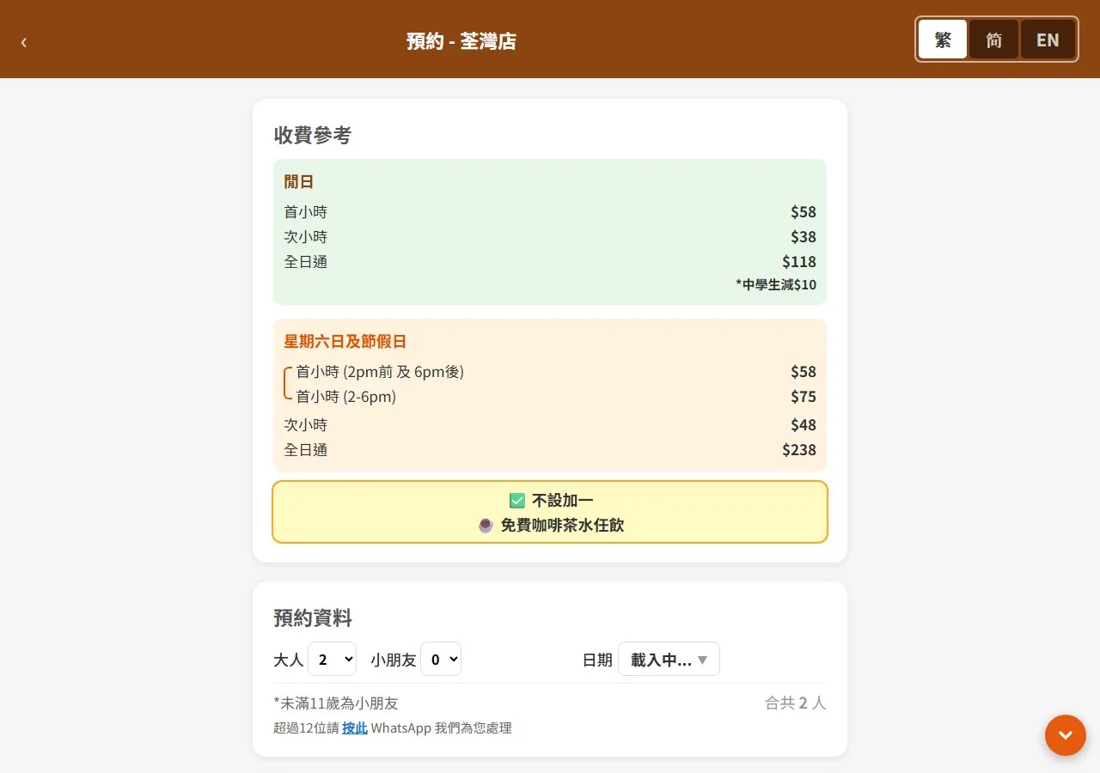Screen dimensions: 1100x773
Task: Select the weekday 首小時 $58 row
Action: point(550,212)
